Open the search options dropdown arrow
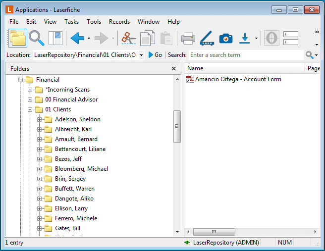 (x=316, y=55)
